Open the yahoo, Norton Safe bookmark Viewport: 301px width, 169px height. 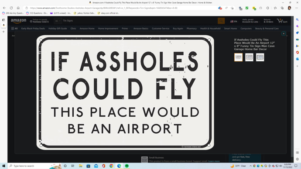pyautogui.click(x=84, y=13)
